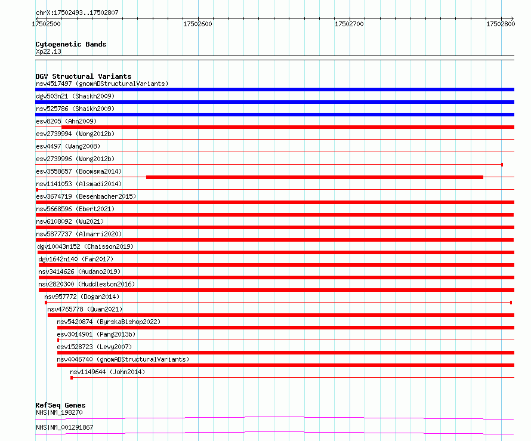Click the Xp22.13 band label
This screenshot has width=531, height=441.
[49, 51]
